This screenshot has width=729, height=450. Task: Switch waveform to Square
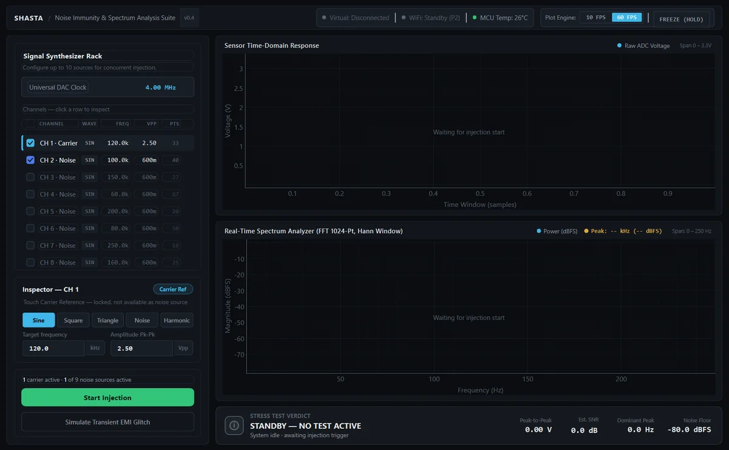pos(74,320)
